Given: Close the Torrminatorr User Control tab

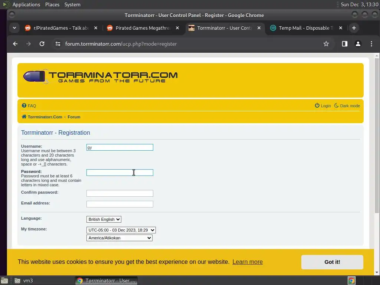Looking at the screenshot, I should (x=259, y=28).
